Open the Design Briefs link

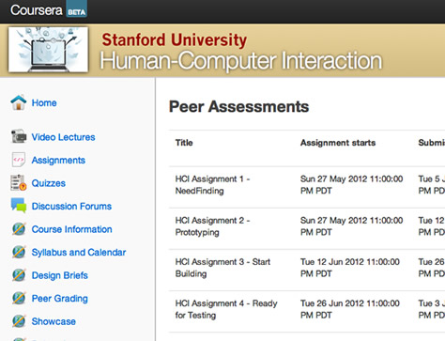(x=60, y=275)
